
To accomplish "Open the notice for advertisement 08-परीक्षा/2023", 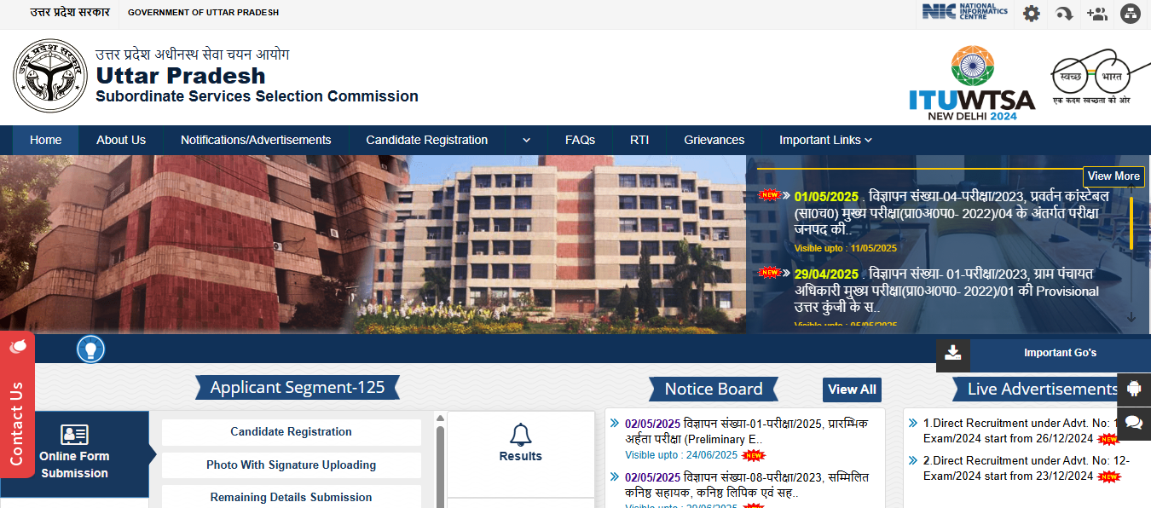I will [x=746, y=485].
